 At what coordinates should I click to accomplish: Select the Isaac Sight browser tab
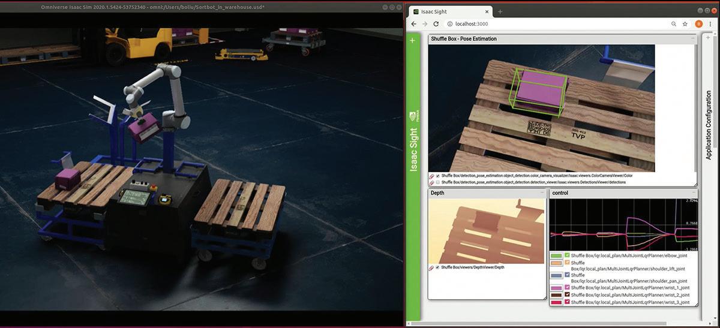pyautogui.click(x=450, y=11)
